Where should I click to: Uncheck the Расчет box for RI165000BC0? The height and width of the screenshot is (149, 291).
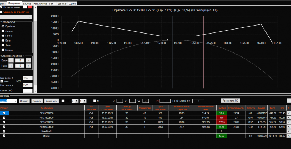[x=4, y=113]
